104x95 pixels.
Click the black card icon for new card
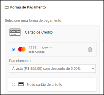(x=21, y=84)
